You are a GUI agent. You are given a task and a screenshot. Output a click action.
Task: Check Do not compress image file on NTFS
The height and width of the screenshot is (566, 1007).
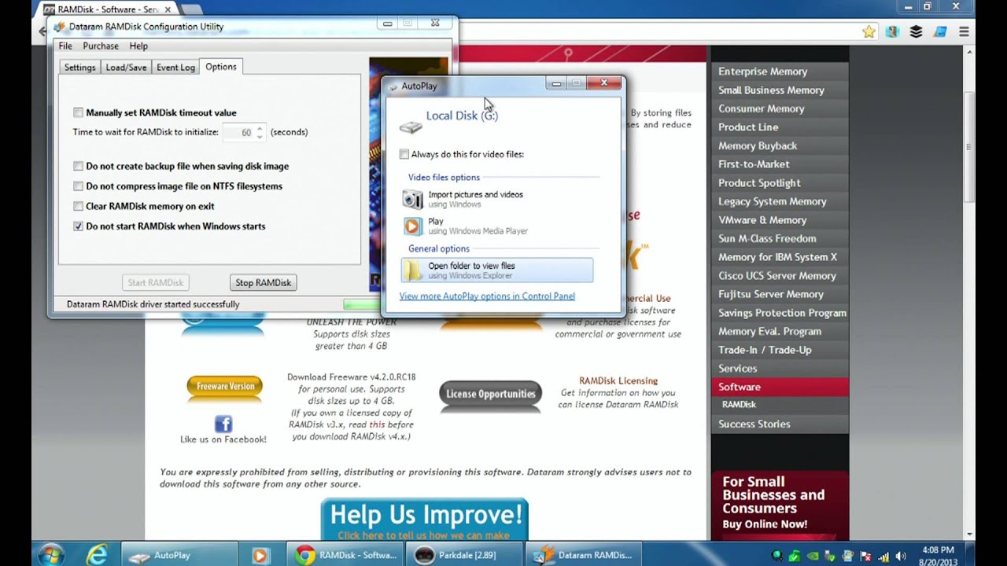click(x=78, y=186)
